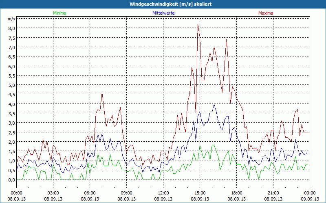Click the '18:00' time axis label
326x203 pixels.
[237, 193]
